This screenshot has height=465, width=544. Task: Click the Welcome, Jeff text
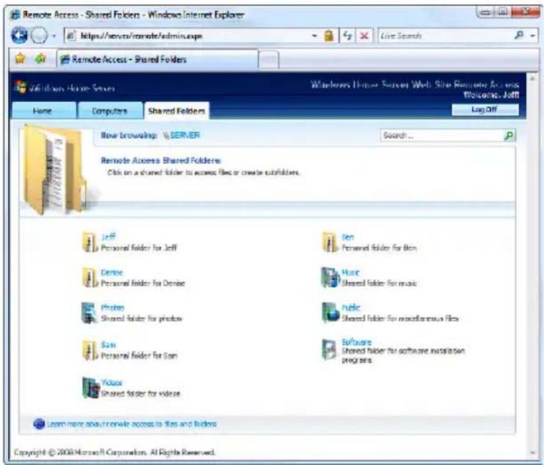click(x=491, y=95)
